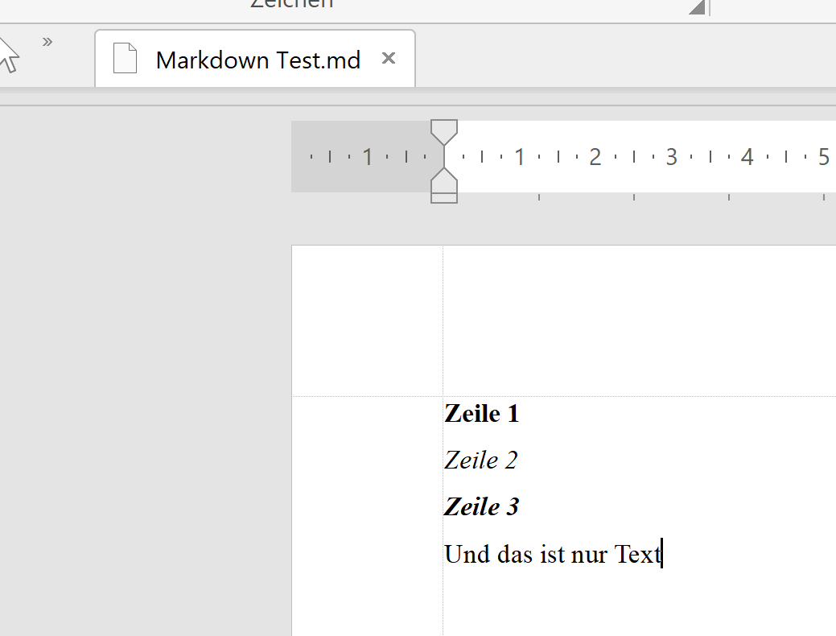
Task: Expand the toolbar overflow chevron
Action: point(47,42)
